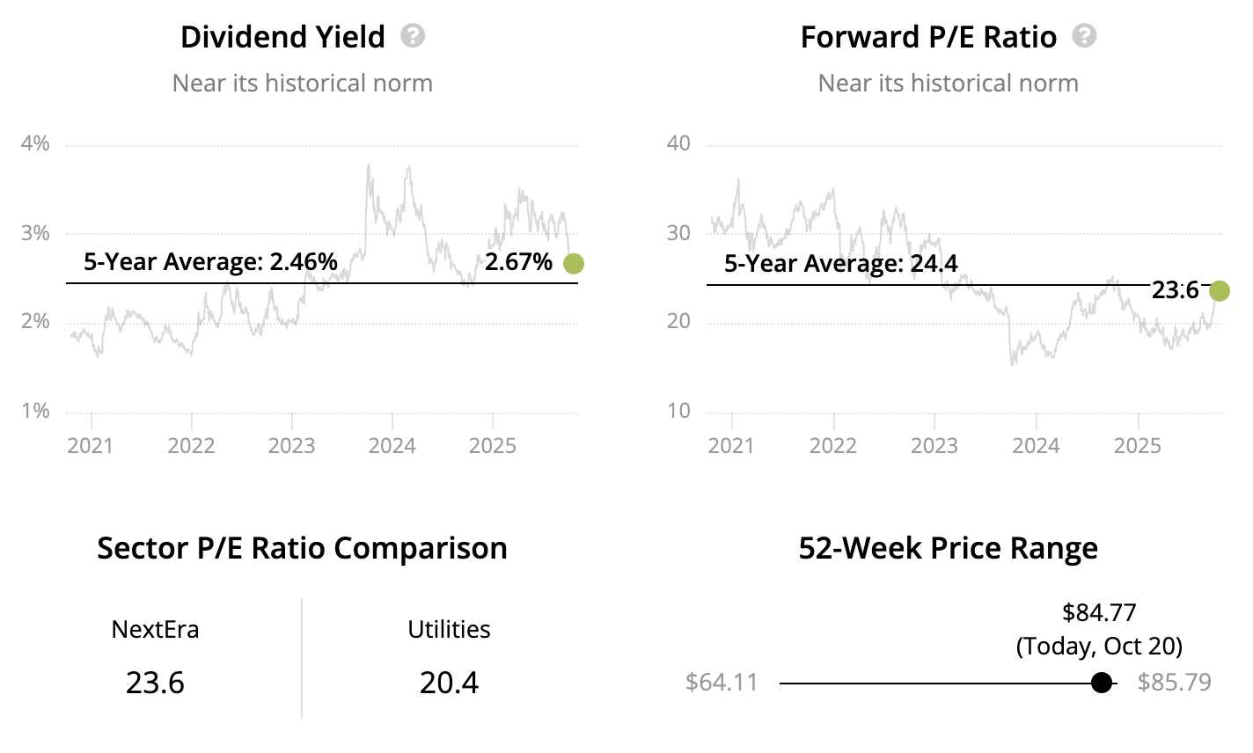Click the Forward P/E Ratio heading
The image size is (1253, 753).
pos(928,37)
